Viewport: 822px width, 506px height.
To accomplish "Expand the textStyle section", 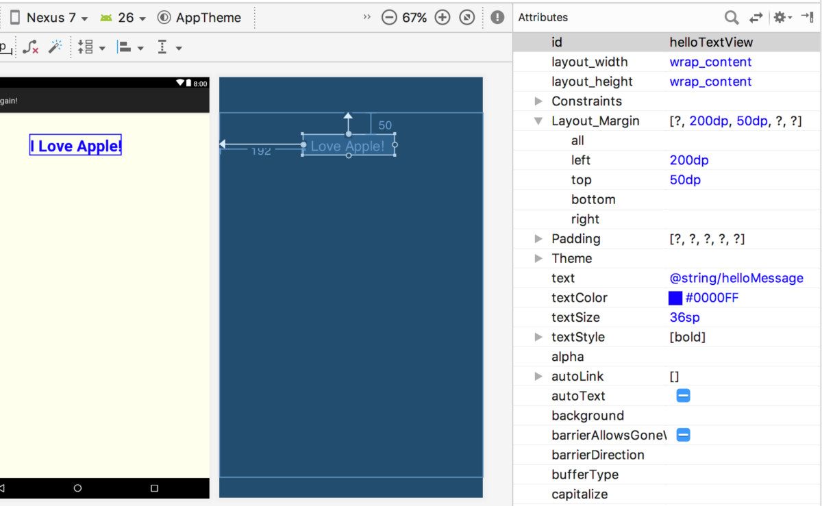I will [x=539, y=338].
